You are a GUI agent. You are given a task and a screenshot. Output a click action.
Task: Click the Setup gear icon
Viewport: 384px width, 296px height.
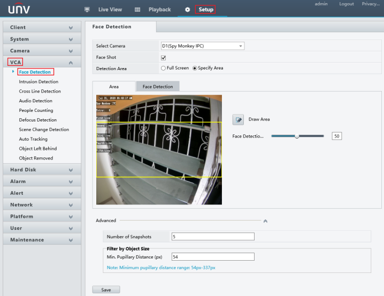pyautogui.click(x=187, y=10)
